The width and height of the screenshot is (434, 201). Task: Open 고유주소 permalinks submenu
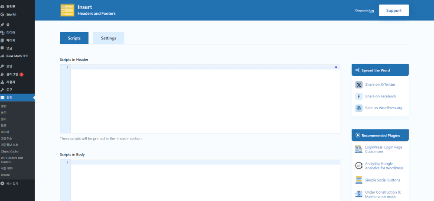[x=7, y=138]
